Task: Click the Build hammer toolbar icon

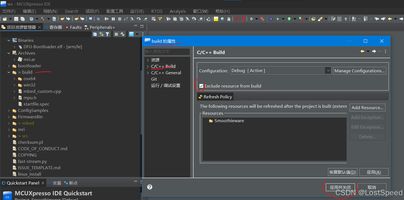Action: point(43,19)
